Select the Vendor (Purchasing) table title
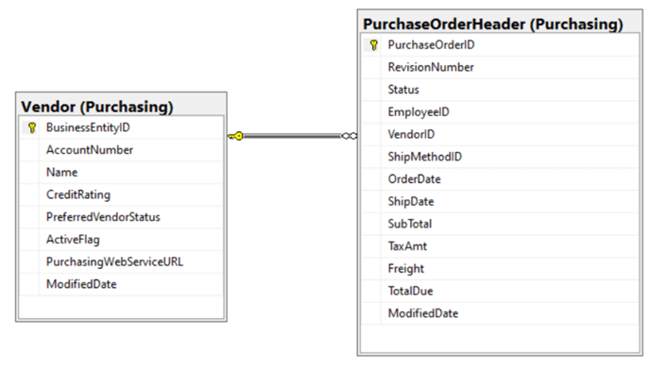This screenshot has width=650, height=370. (97, 107)
